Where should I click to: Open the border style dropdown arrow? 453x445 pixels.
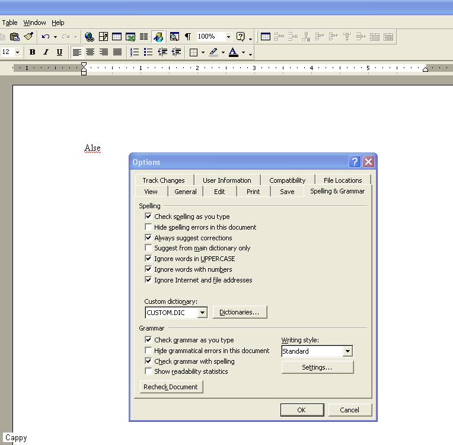click(x=203, y=53)
